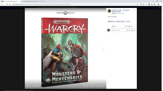Close the photo viewer overlay
Viewport: 163px width, 91px height.
(x=160, y=8)
